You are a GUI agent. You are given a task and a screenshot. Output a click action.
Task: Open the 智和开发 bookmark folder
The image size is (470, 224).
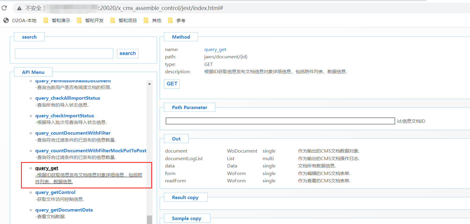pyautogui.click(x=90, y=20)
